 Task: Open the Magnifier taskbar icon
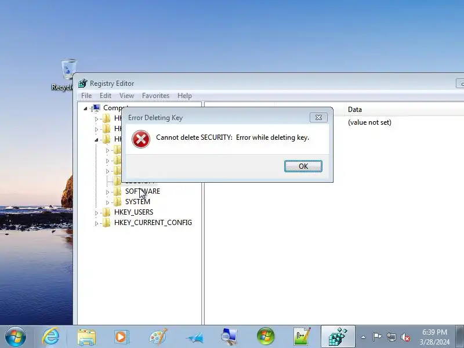point(229,337)
